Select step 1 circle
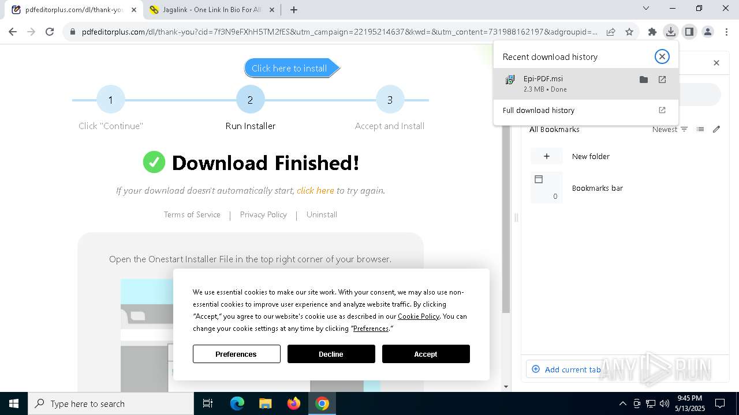The height and width of the screenshot is (415, 739). 110,100
